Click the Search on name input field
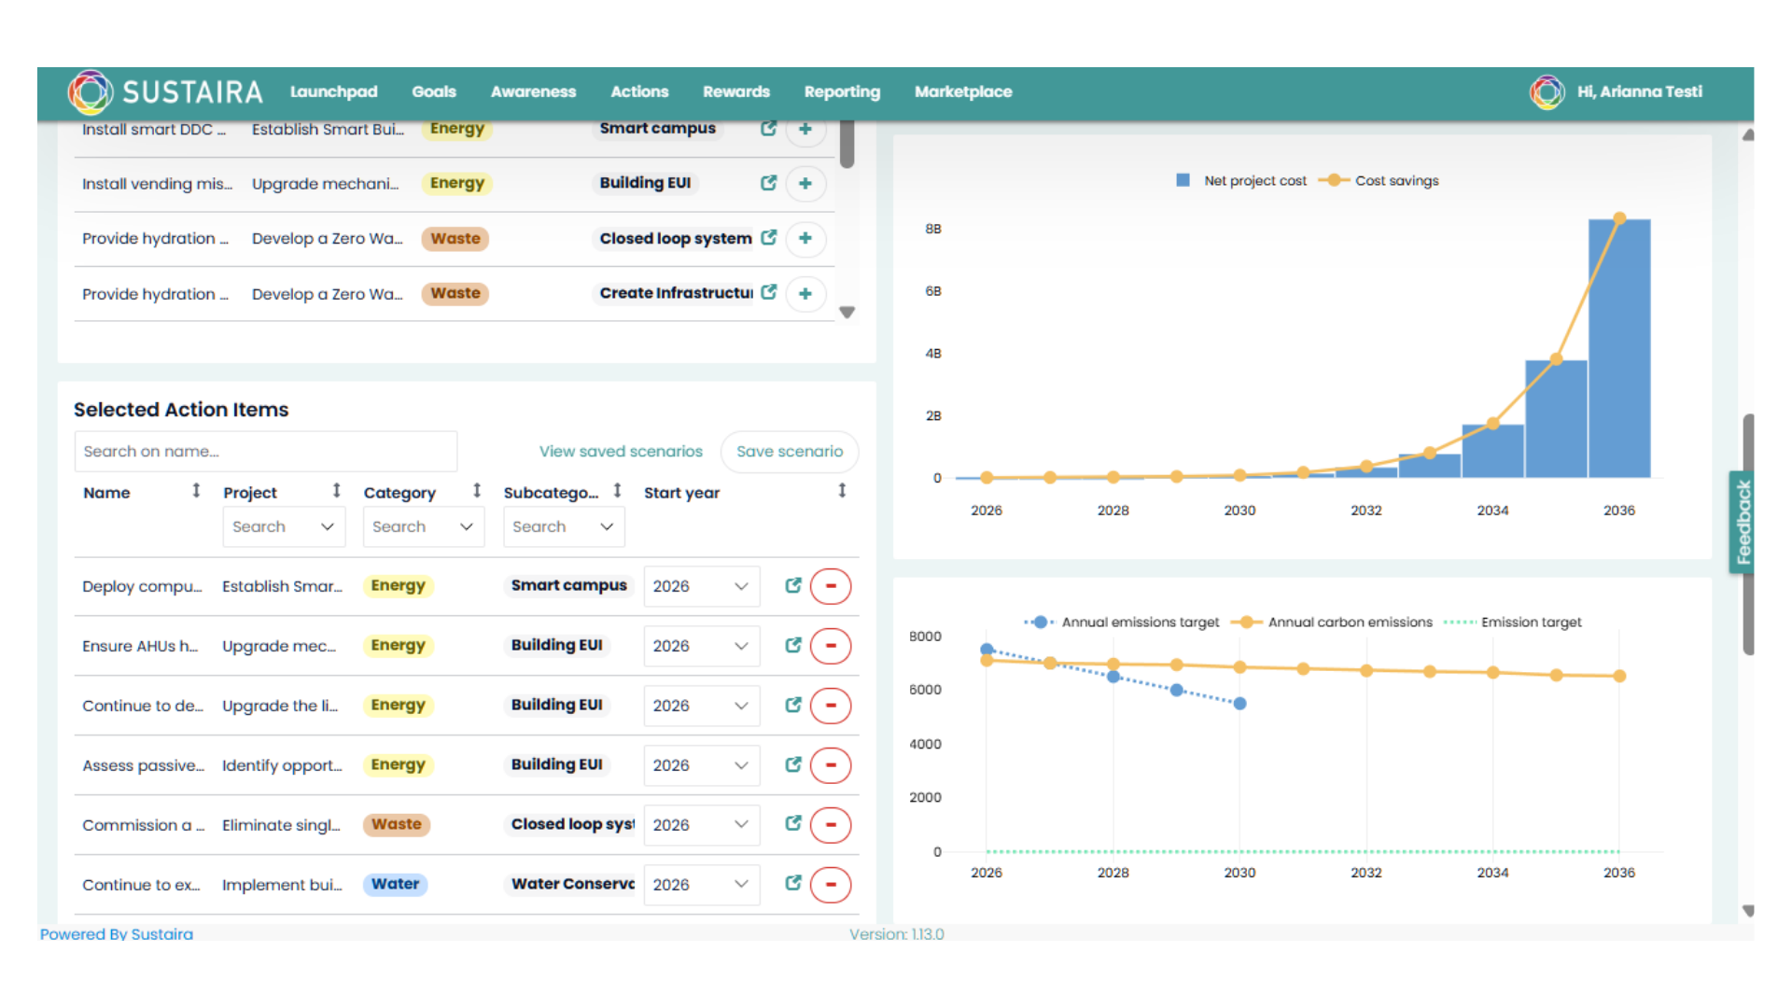This screenshot has height=1008, width=1792. (265, 451)
